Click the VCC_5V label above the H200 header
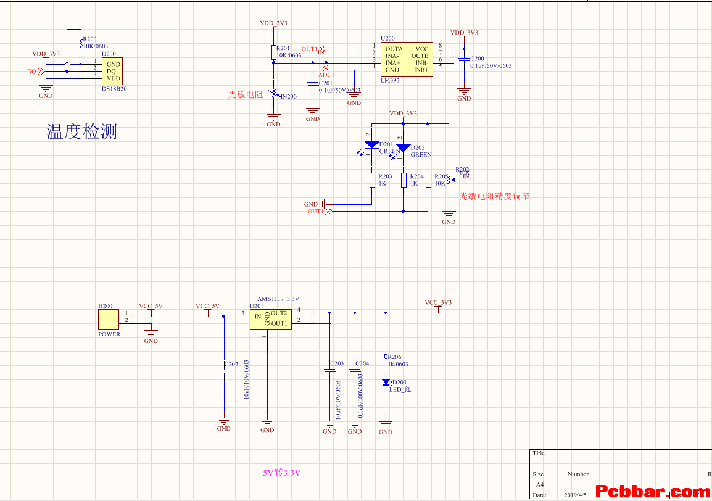 151,306
